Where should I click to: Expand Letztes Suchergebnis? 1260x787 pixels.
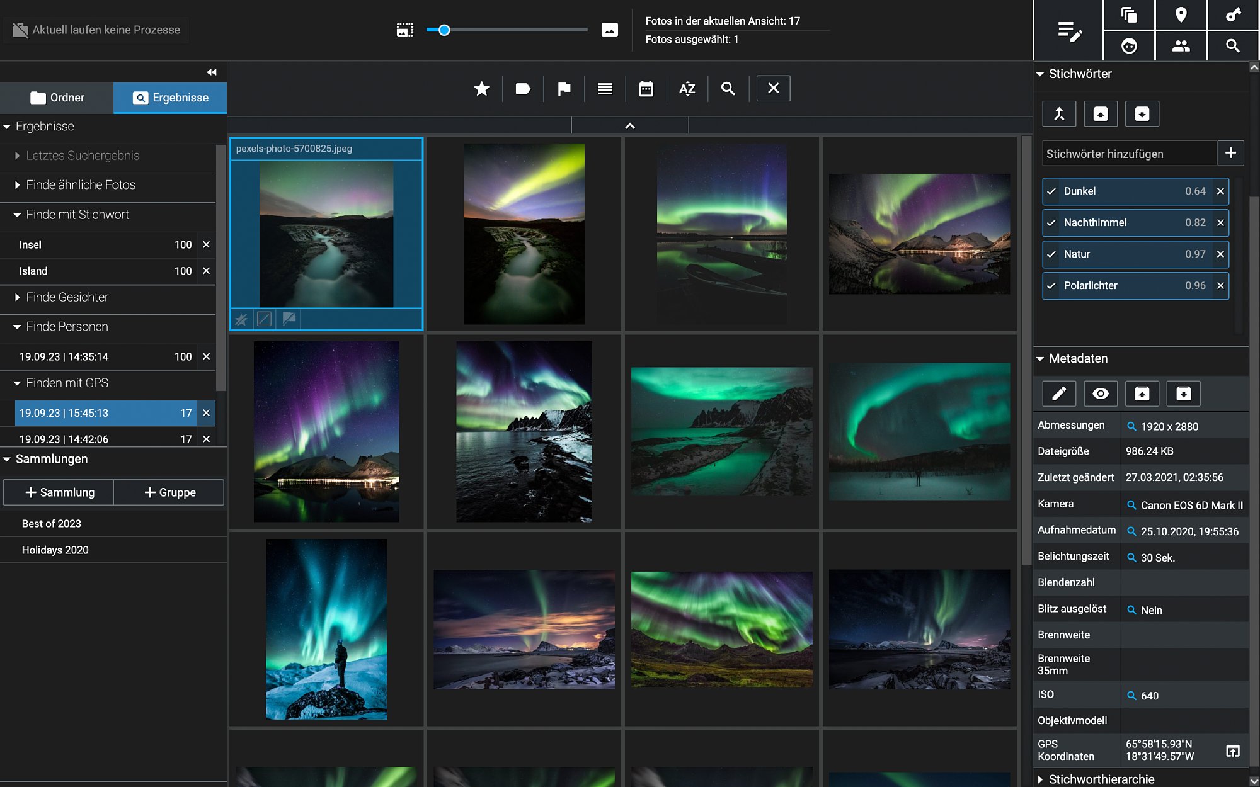18,156
